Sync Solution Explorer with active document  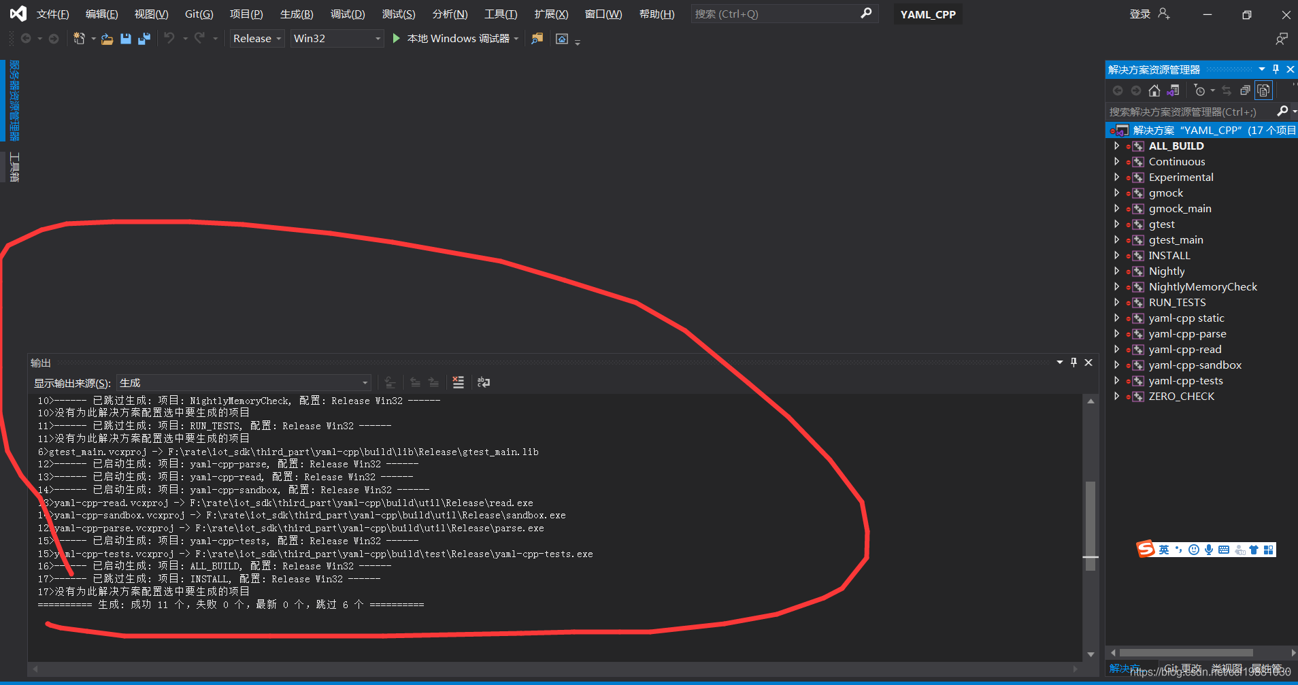[1227, 90]
